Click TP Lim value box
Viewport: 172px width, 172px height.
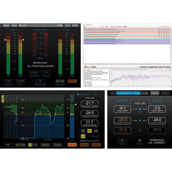(x=20, y=81)
